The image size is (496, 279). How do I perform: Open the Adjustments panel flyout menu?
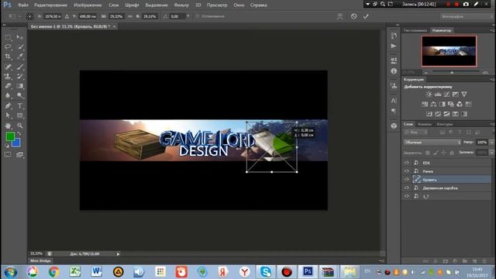coord(492,80)
